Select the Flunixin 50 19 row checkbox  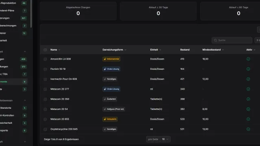click(x=45, y=69)
